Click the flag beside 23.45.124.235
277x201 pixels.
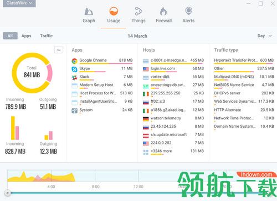coord(146,127)
